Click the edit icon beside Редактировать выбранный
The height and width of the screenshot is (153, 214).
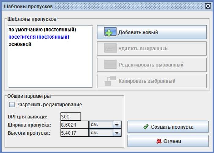pos(110,65)
